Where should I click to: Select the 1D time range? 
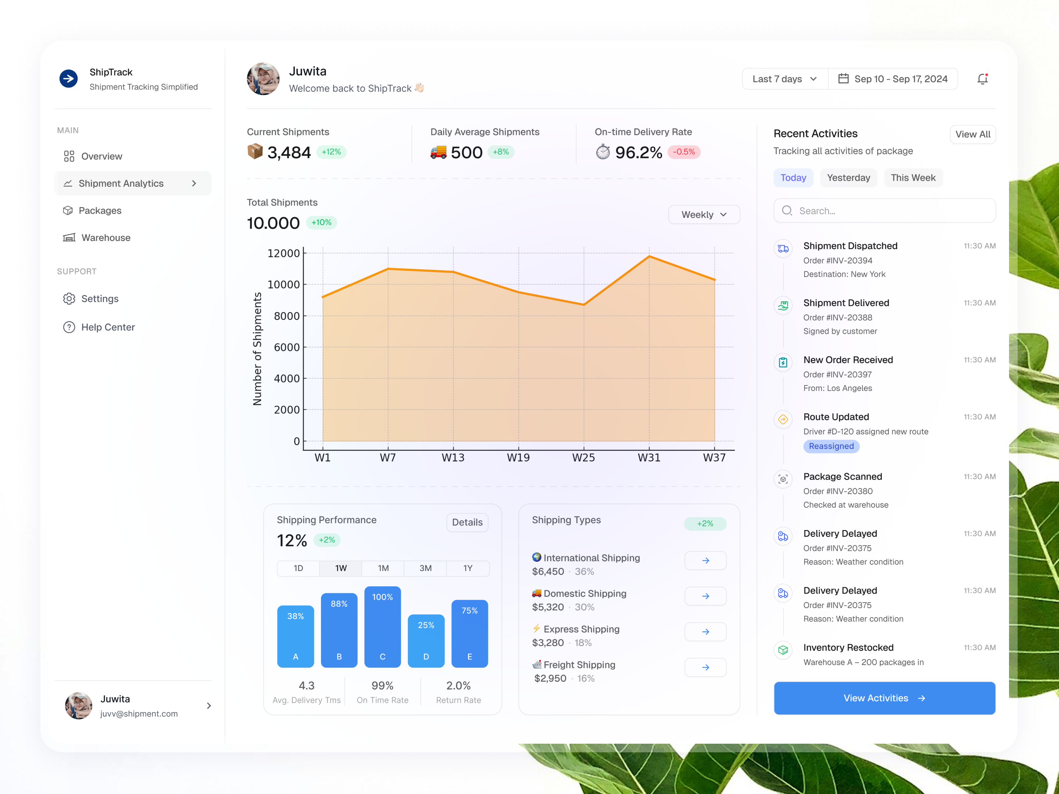click(298, 568)
